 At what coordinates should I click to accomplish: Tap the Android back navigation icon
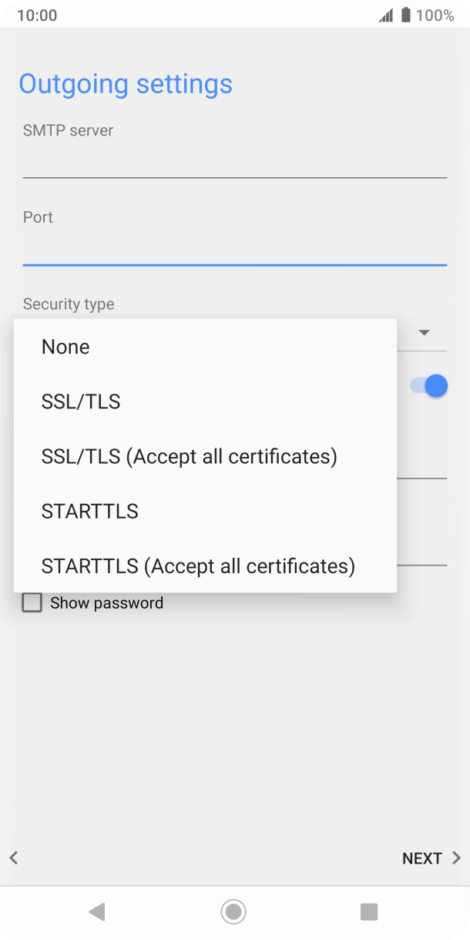97,912
